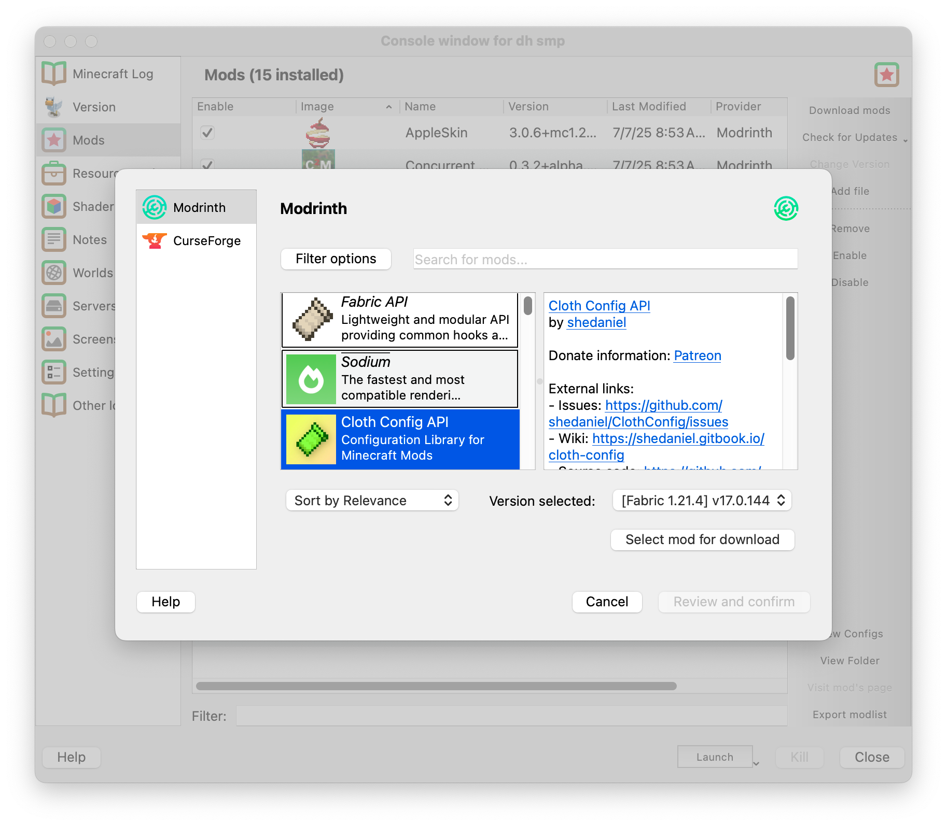Click the Name column header
This screenshot has height=826, width=947.
pyautogui.click(x=451, y=106)
